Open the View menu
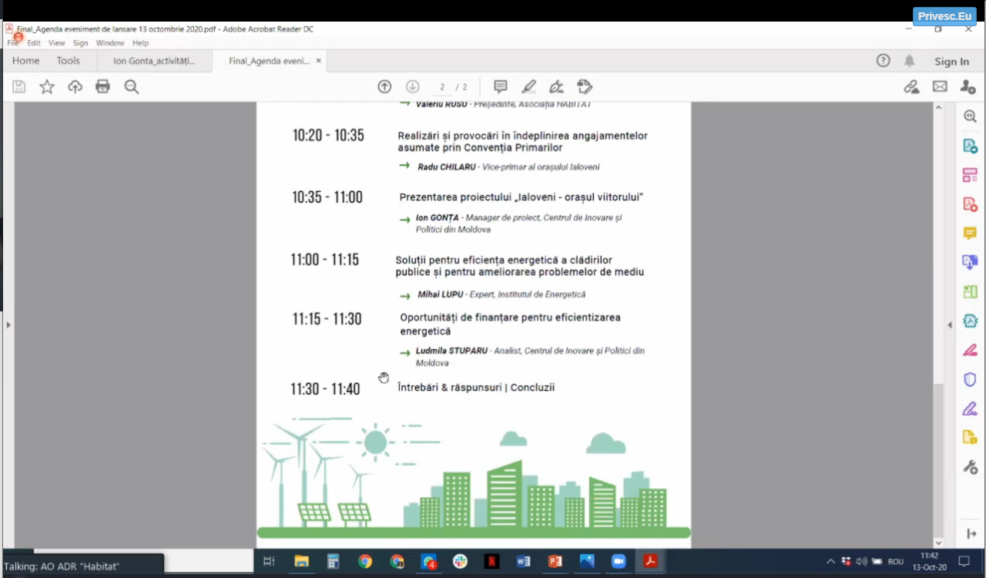 57,43
